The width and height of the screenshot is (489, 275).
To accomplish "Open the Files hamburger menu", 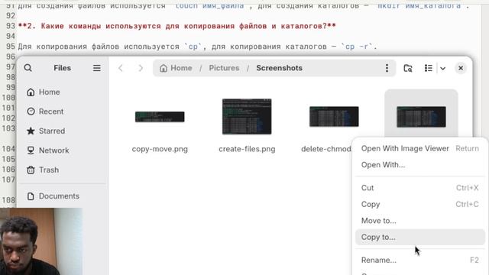I will 97,68.
